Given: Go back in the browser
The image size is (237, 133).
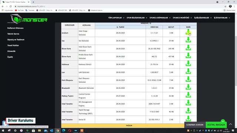Looking at the screenshot, I should (x=3, y=6).
